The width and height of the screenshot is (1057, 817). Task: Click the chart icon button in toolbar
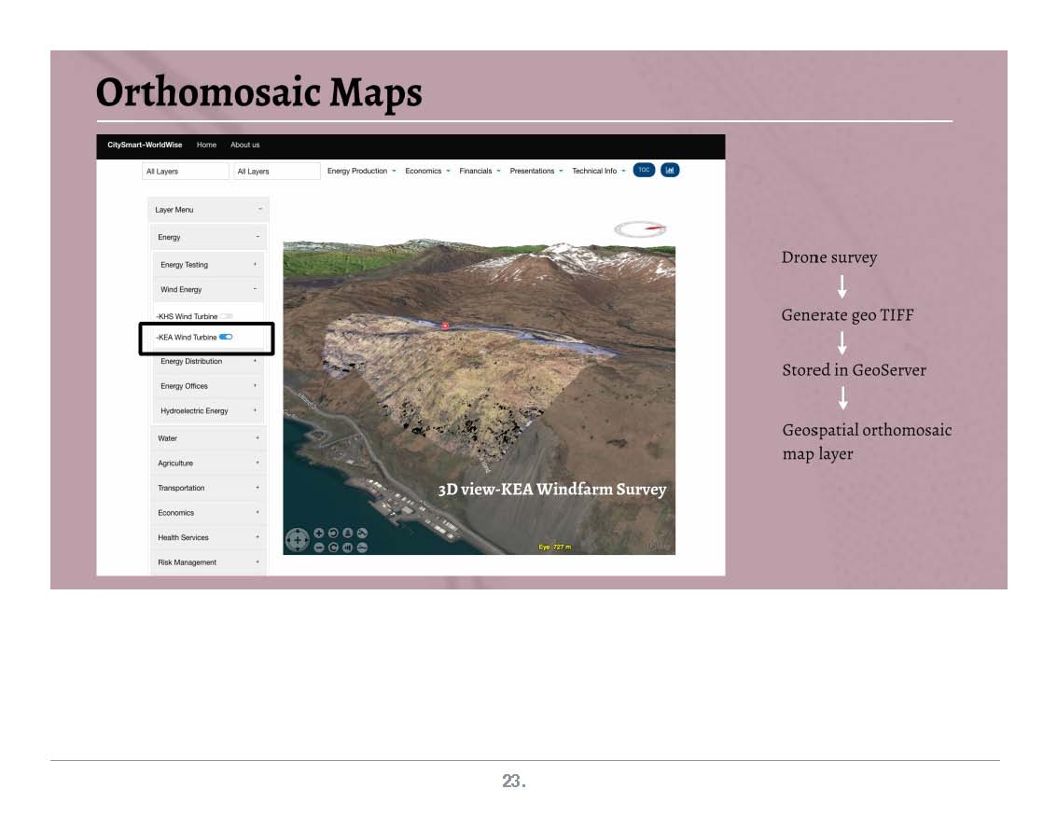pyautogui.click(x=670, y=171)
